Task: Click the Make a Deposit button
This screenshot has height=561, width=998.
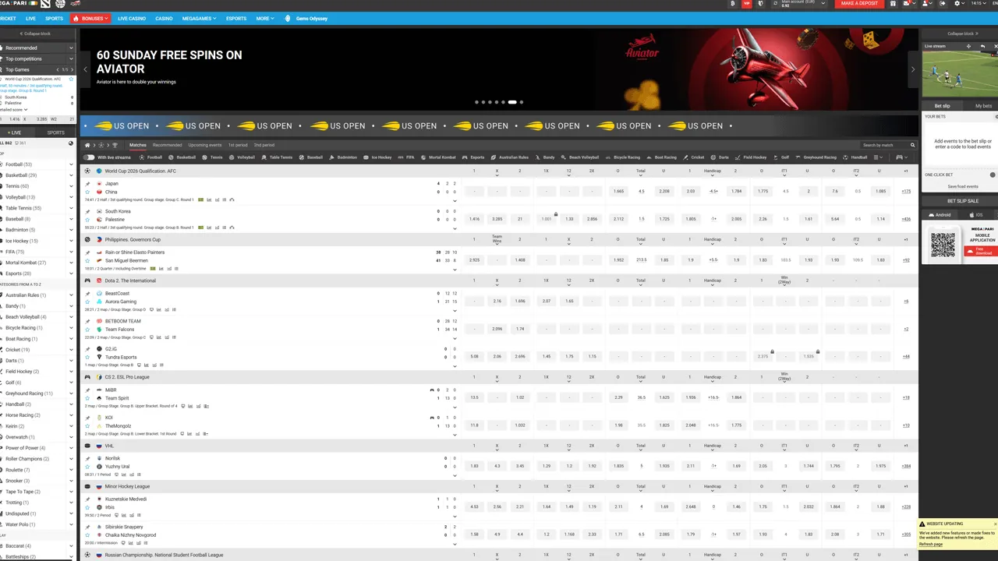Action: click(860, 4)
